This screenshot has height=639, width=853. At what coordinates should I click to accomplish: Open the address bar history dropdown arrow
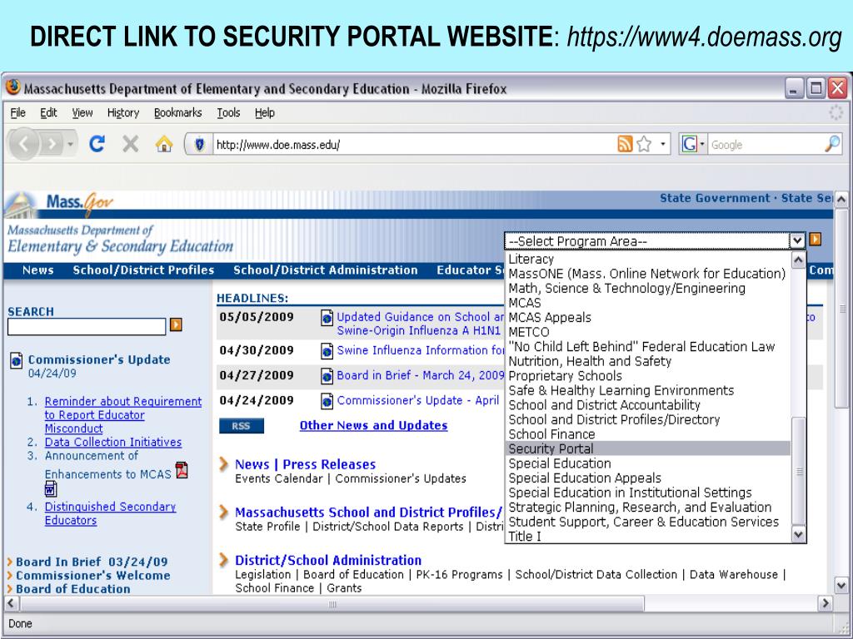[x=662, y=145]
